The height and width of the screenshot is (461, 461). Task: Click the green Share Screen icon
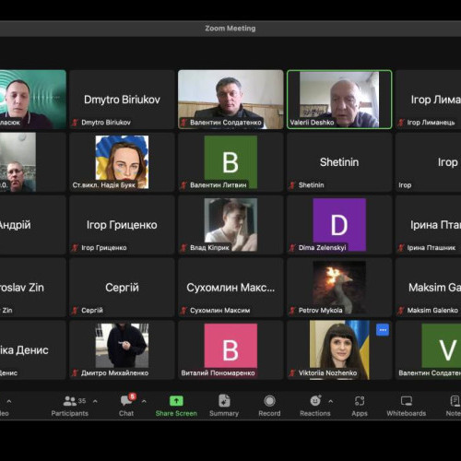pos(176,401)
